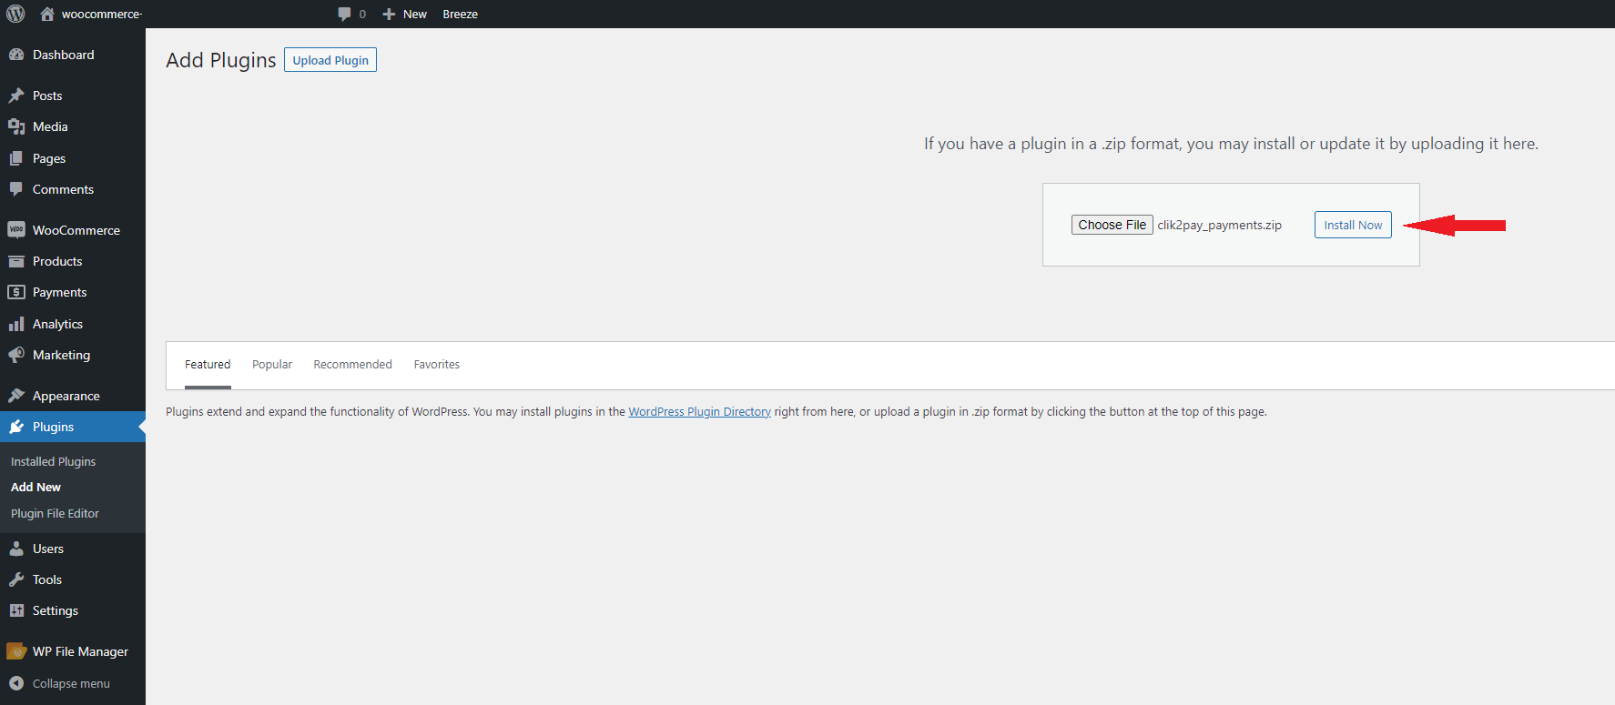
Task: Switch to the Featured tab
Action: [x=208, y=365]
